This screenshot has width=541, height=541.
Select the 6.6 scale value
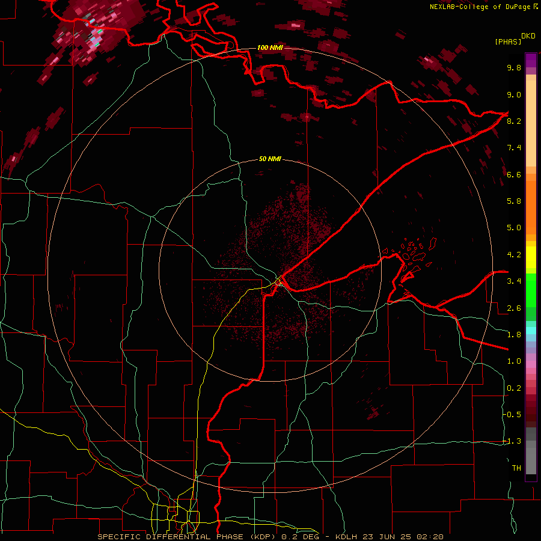pyautogui.click(x=514, y=174)
